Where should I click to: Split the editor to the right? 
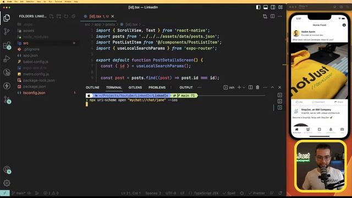pos(273,16)
